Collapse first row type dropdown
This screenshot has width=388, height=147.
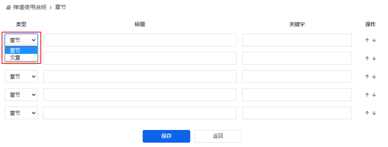21,40
